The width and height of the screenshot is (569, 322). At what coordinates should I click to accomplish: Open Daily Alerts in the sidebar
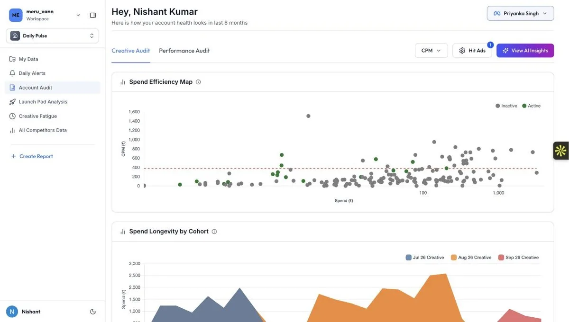[x=53, y=73]
